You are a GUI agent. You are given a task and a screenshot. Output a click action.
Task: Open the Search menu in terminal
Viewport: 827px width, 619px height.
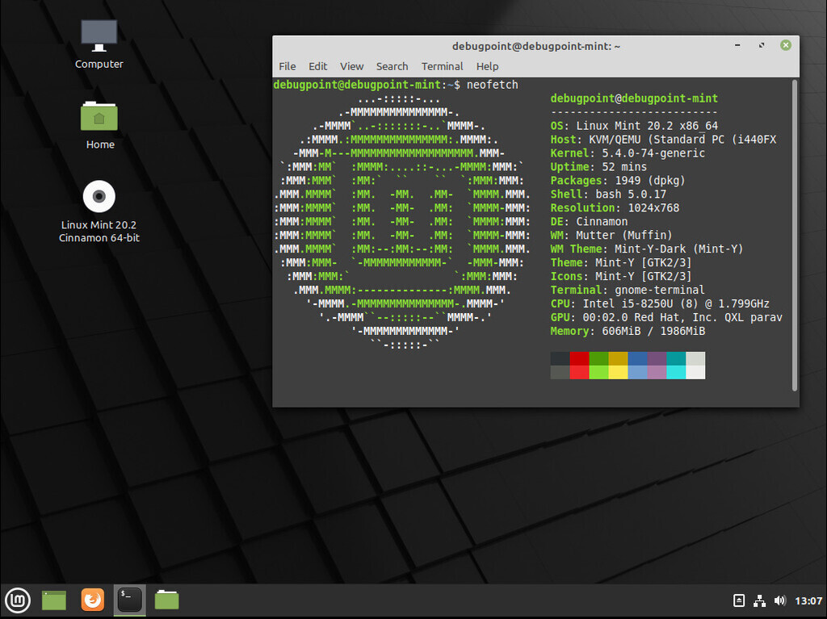(x=392, y=66)
